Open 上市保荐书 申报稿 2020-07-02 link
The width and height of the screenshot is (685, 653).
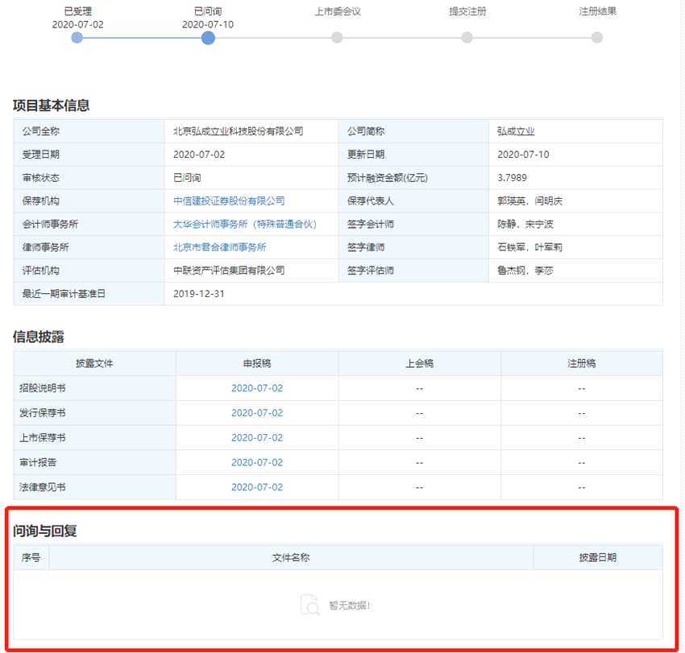pos(257,438)
